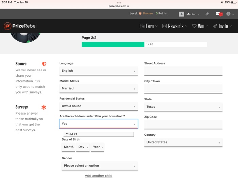Expand the Madiso account dropdown
Viewport: 238px width, 179px height.
click(x=193, y=14)
